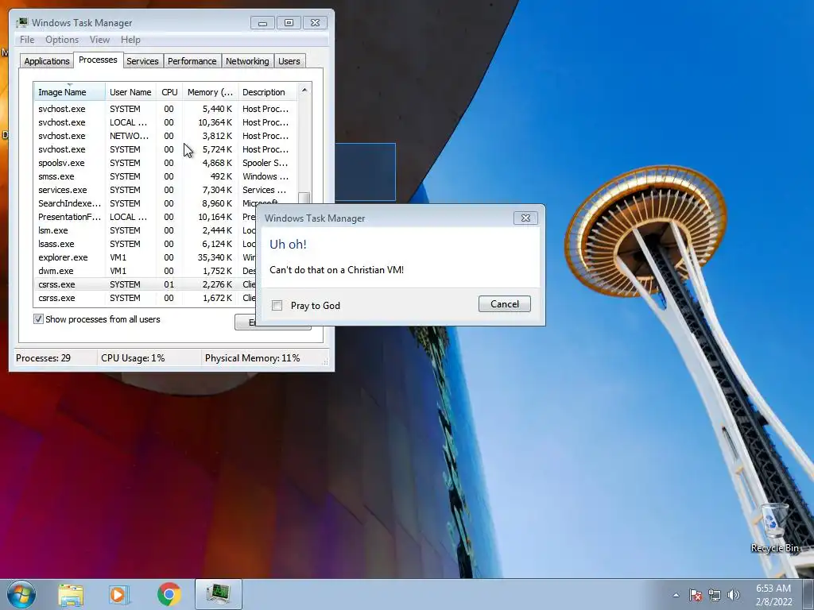Launch Windows Media Player from taskbar

(x=119, y=594)
